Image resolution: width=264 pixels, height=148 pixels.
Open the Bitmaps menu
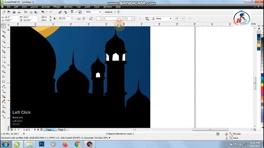[x=68, y=7]
